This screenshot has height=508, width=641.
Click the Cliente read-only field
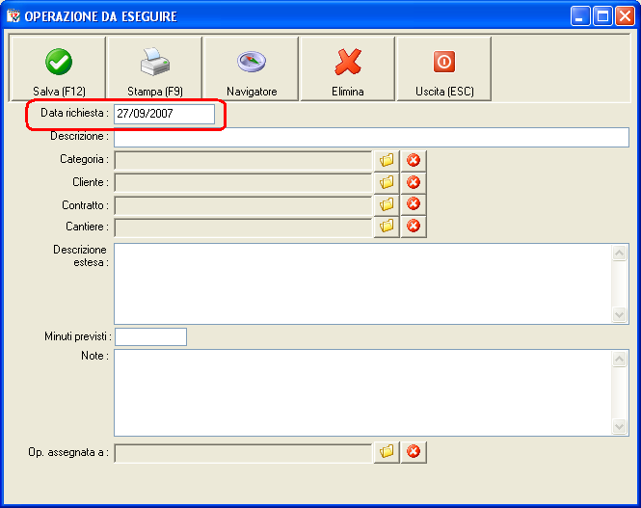[x=243, y=182]
